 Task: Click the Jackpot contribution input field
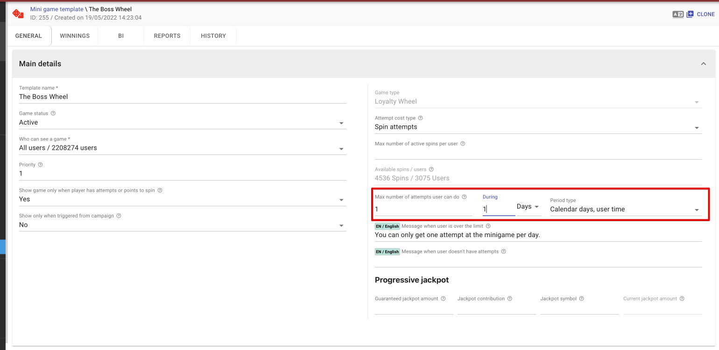(496, 308)
